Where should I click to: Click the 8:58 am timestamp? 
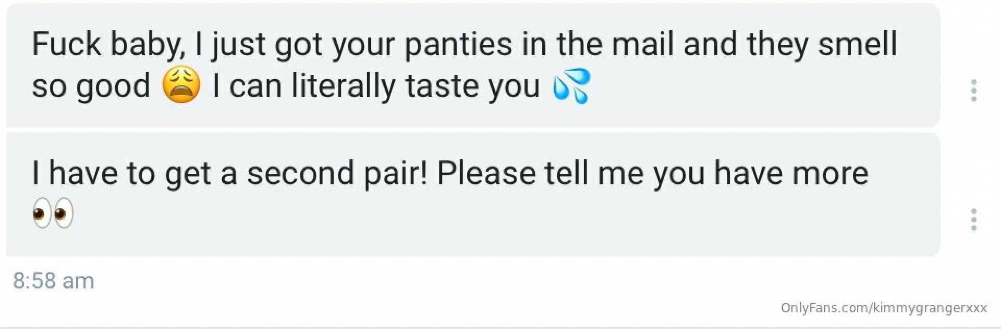coord(53,281)
